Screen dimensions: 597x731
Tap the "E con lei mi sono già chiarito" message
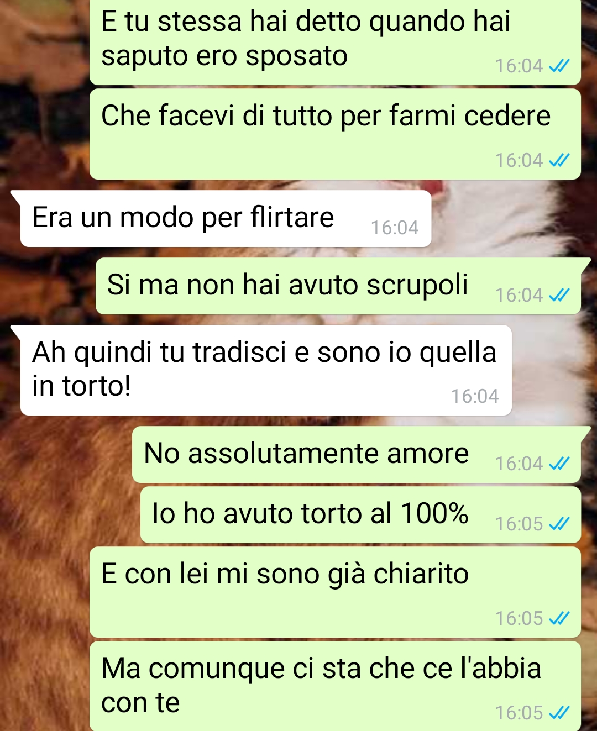click(335, 592)
